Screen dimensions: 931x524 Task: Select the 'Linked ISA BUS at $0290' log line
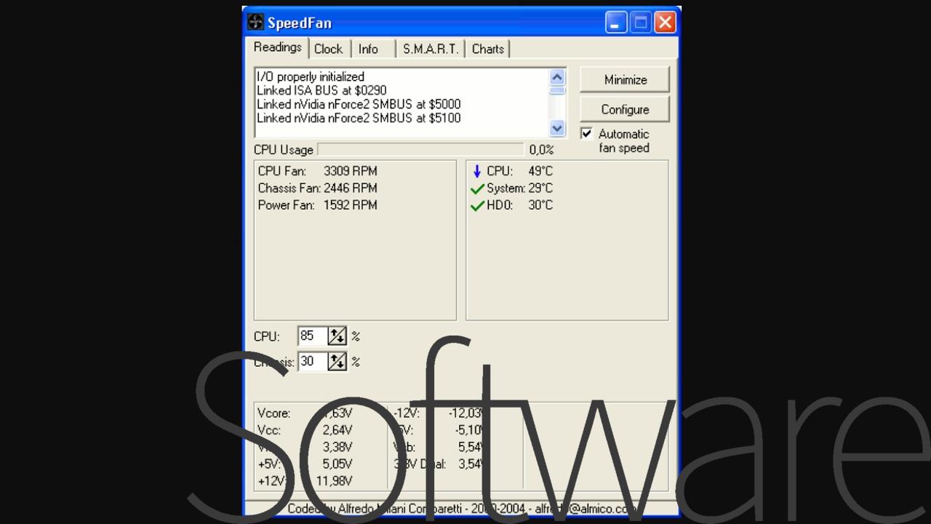321,90
